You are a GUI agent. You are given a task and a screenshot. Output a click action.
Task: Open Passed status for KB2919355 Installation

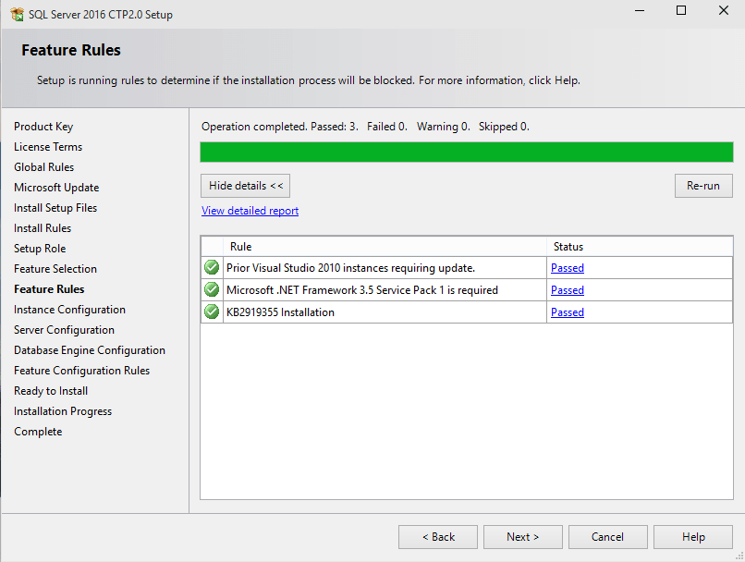[568, 312]
